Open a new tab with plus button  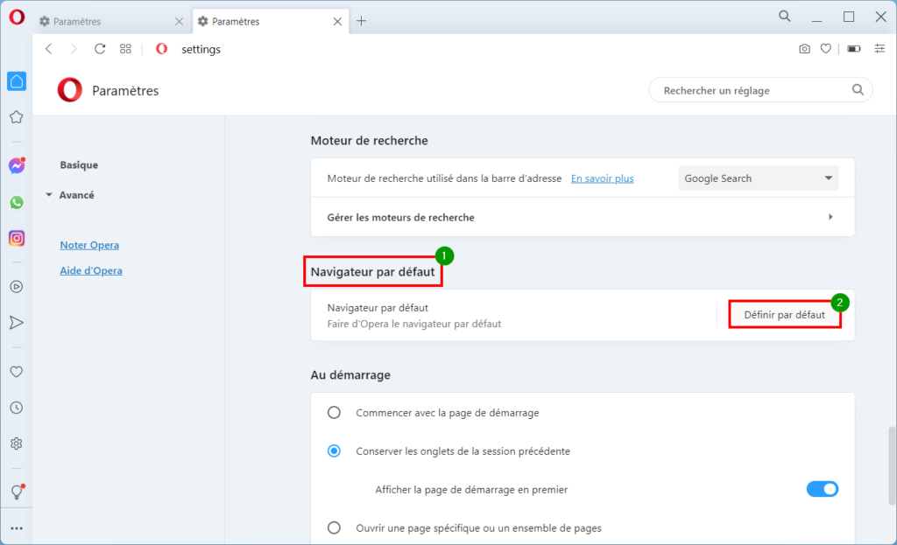[361, 21]
